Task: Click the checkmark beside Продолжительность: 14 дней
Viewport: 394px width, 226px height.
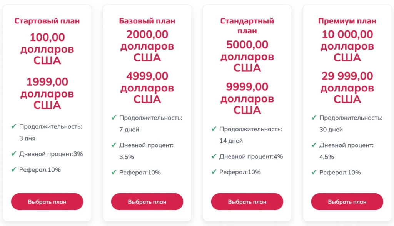Action: tap(214, 129)
